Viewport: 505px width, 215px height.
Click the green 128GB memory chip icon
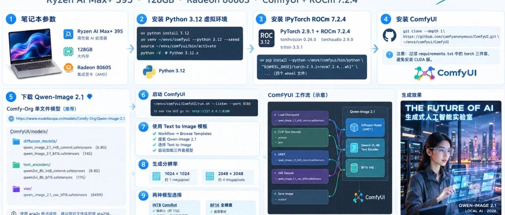pos(68,51)
